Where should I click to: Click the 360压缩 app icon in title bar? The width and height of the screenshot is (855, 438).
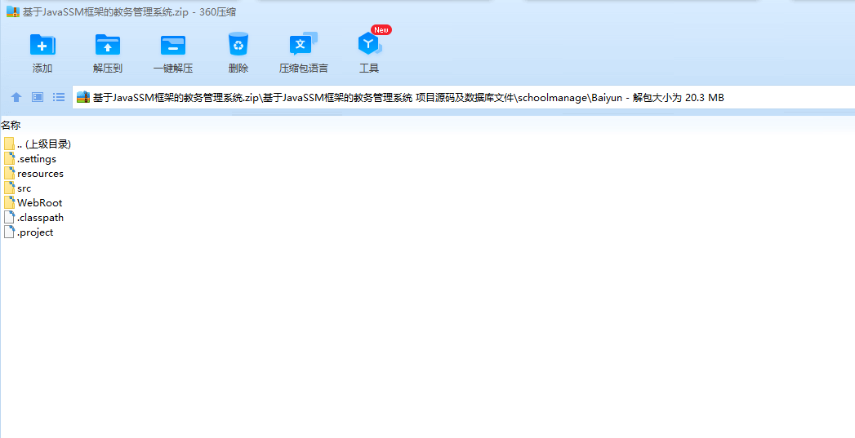coord(12,11)
